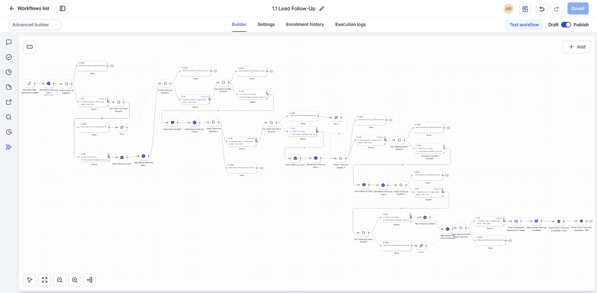Go to the Enrollment history tab
This screenshot has width=597, height=293.
pyautogui.click(x=305, y=25)
